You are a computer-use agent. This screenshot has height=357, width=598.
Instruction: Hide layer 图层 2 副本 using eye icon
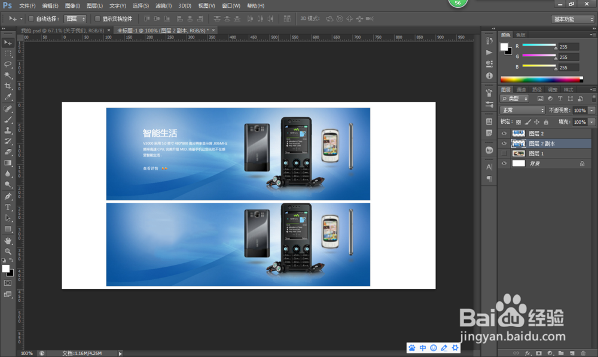[504, 144]
